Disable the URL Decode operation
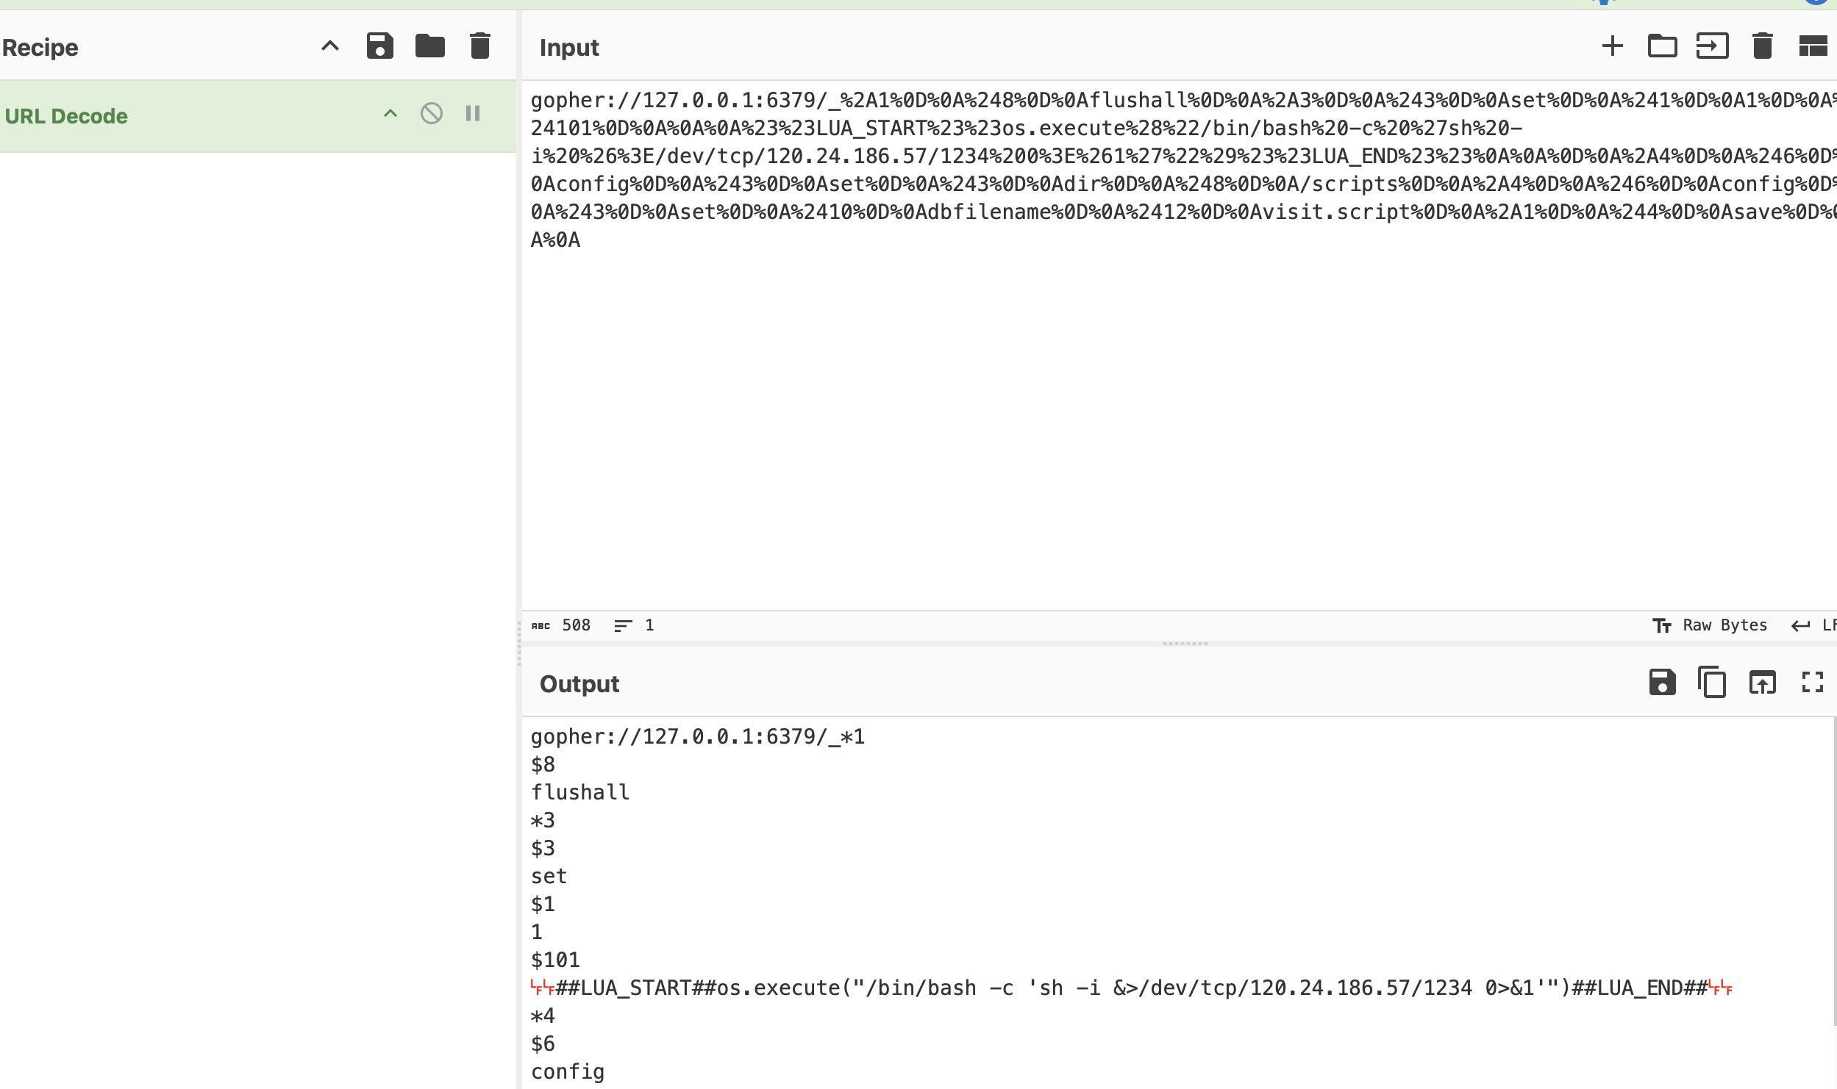Screen dimensions: 1837x1089 pyautogui.click(x=432, y=114)
